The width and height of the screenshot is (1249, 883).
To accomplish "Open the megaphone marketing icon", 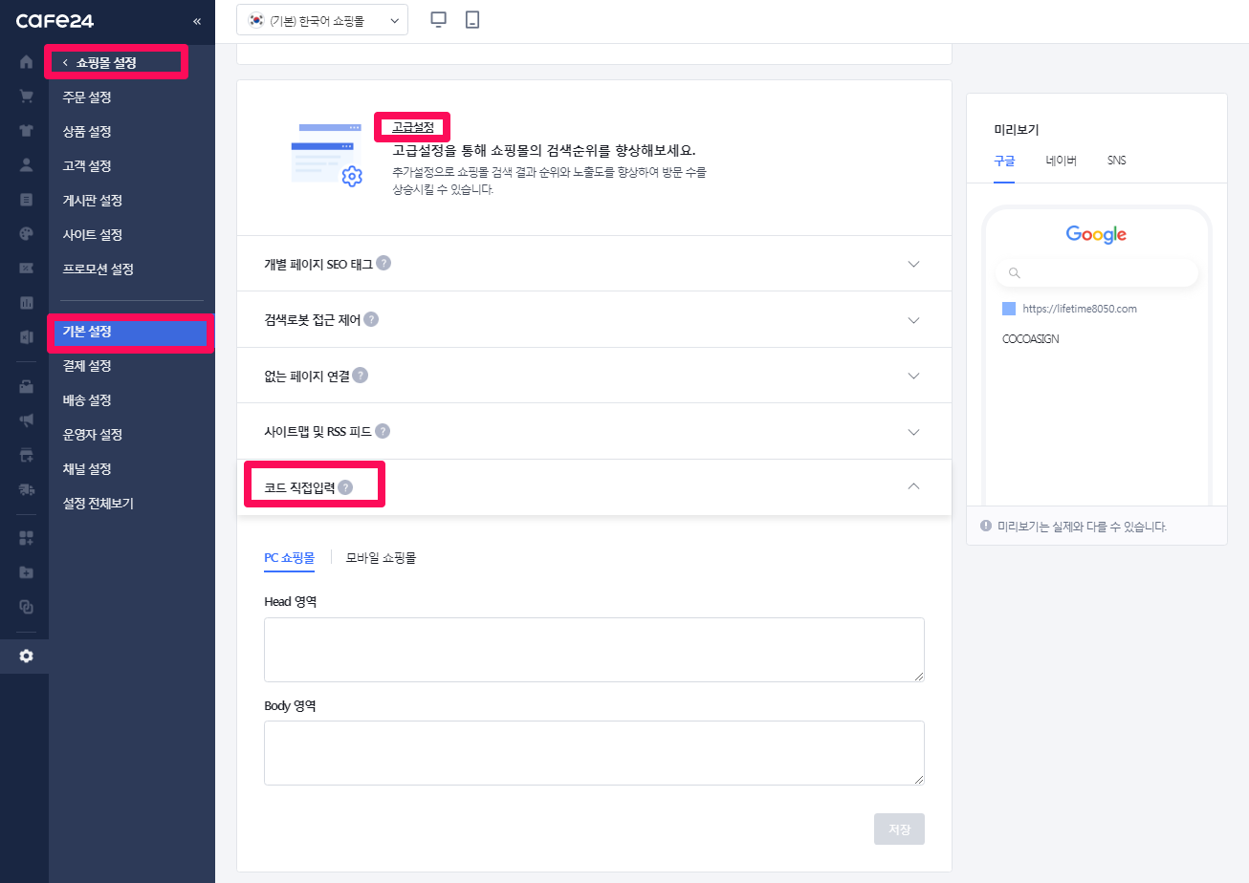I will [26, 420].
